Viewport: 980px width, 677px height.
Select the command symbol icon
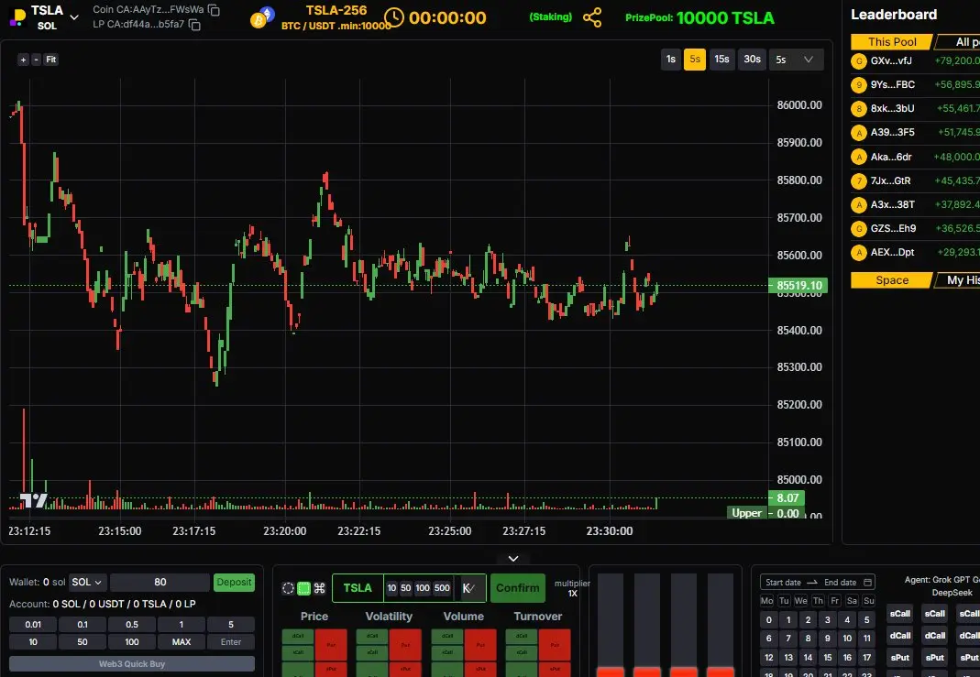[x=319, y=588]
